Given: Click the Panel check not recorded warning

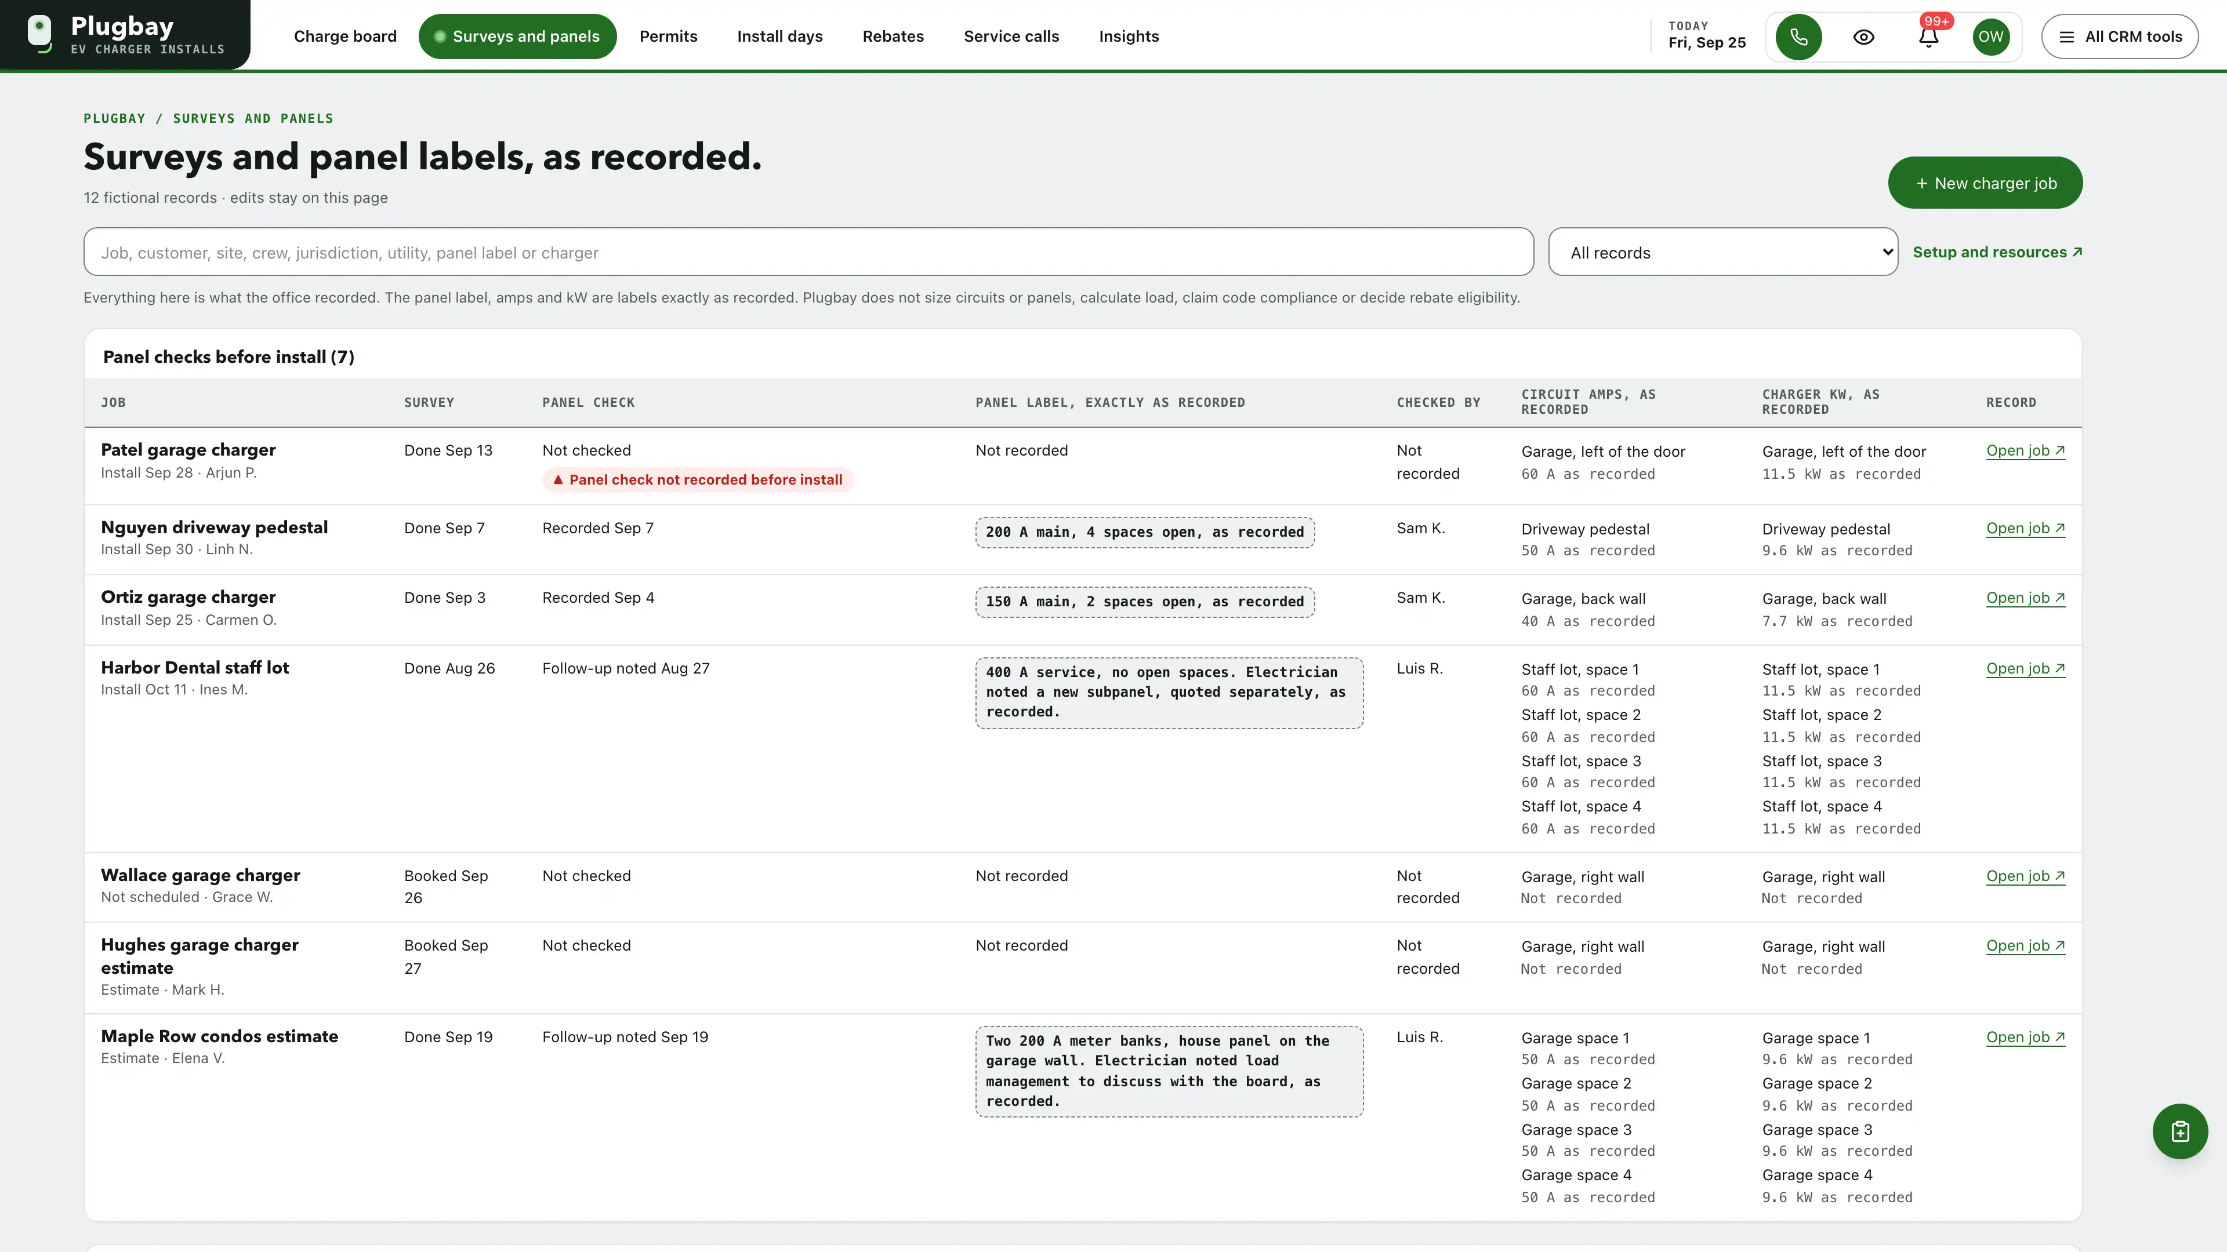Looking at the screenshot, I should [698, 479].
